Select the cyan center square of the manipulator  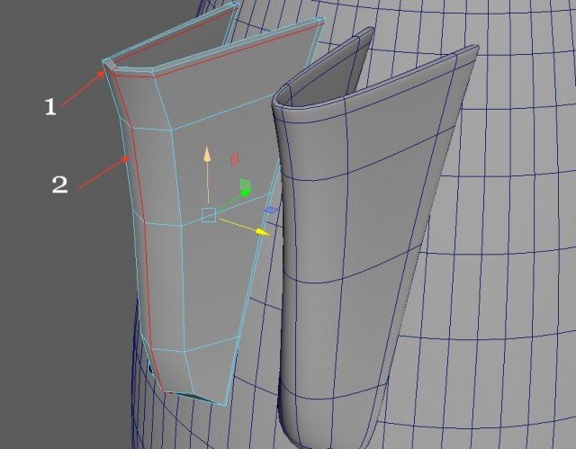(209, 215)
